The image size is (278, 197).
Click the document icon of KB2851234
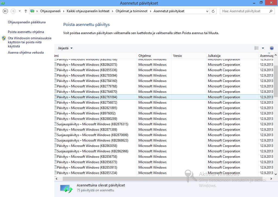tap(55, 173)
